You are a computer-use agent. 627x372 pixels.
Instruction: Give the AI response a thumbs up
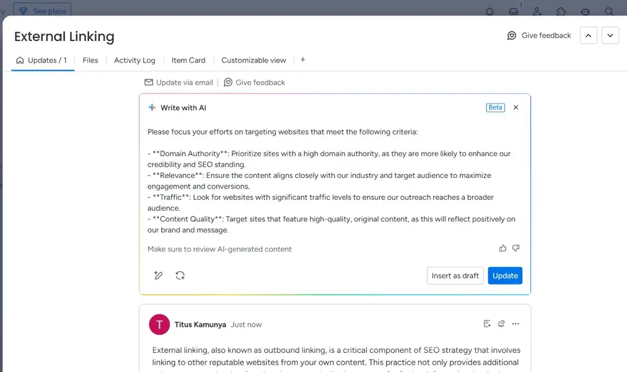pyautogui.click(x=502, y=248)
